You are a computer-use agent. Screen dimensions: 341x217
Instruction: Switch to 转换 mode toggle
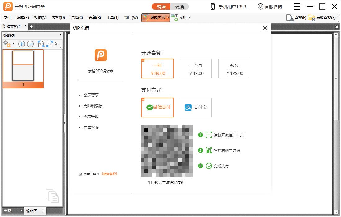click(x=179, y=7)
